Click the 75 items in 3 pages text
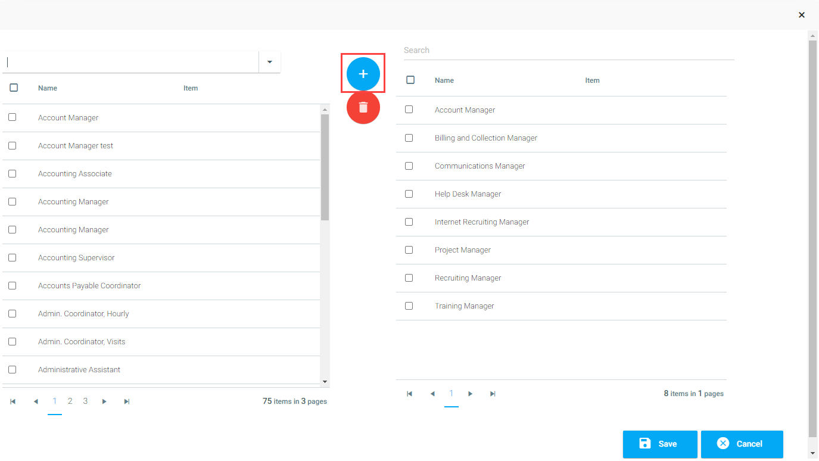This screenshot has width=819, height=461. 295,401
